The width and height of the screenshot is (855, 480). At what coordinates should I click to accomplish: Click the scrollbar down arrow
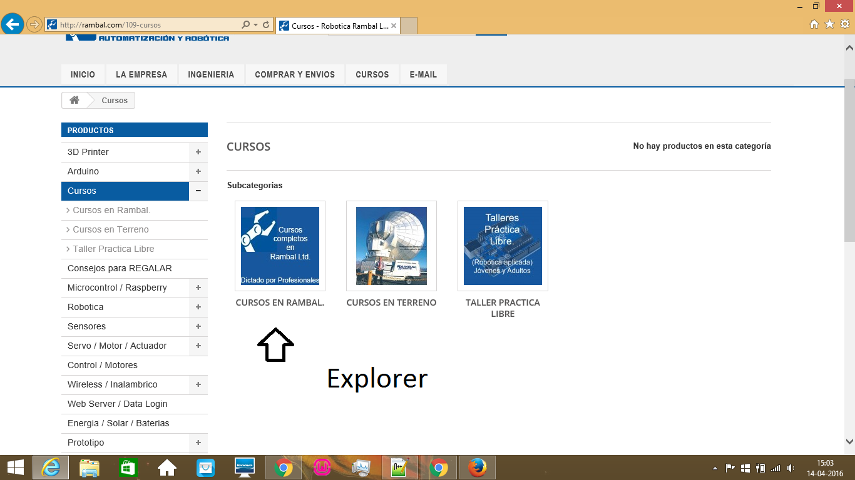coord(849,441)
